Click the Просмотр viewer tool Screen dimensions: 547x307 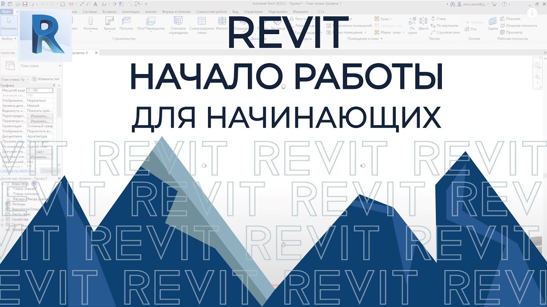tap(511, 32)
